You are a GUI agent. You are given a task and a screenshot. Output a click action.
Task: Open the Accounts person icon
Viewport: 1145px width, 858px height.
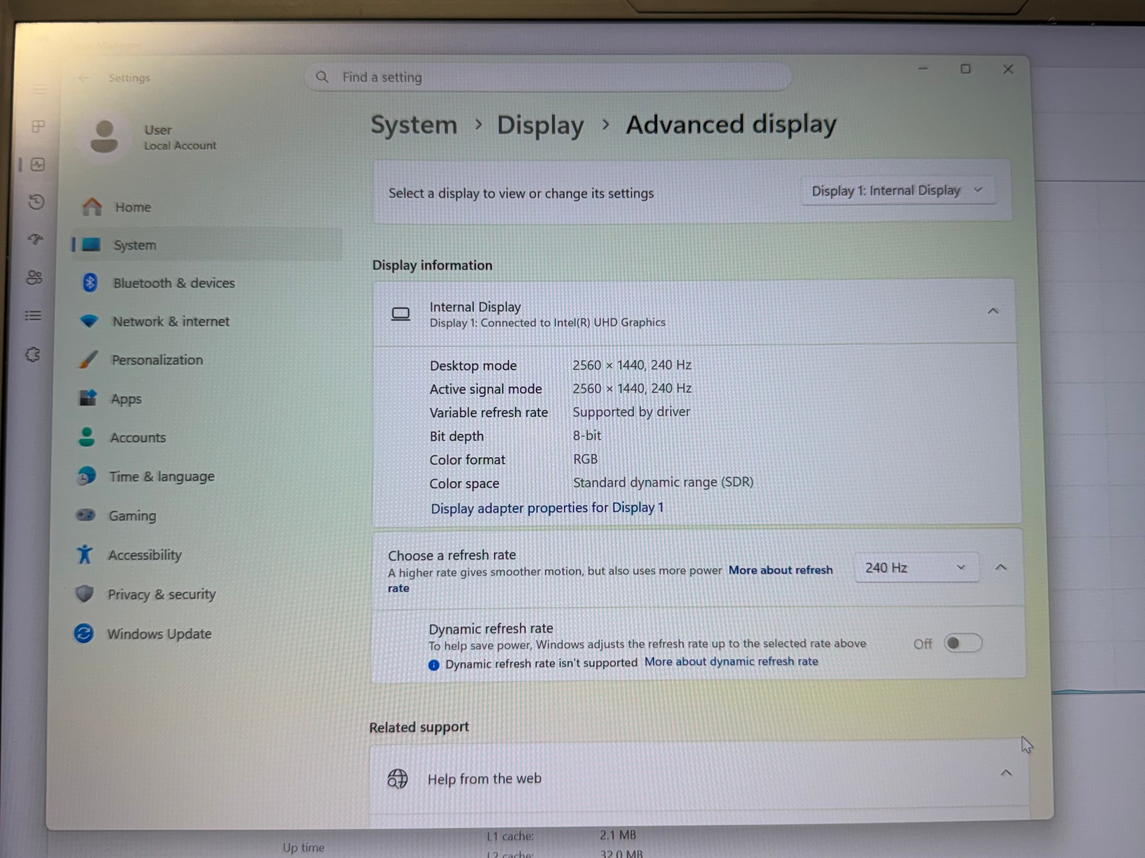click(x=87, y=437)
